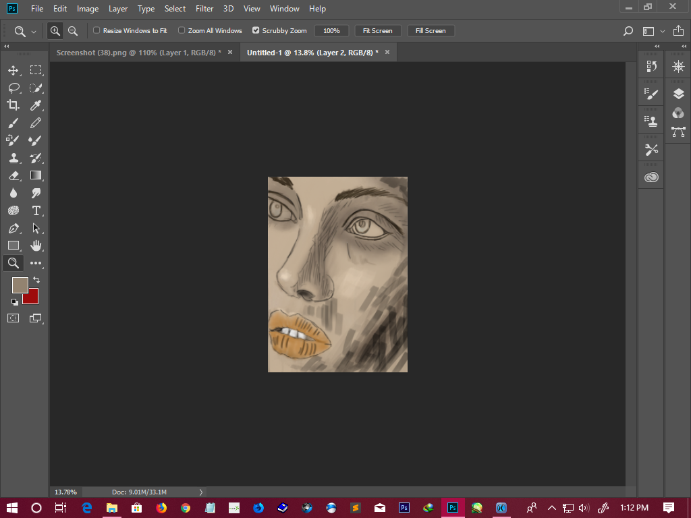691x518 pixels.
Task: Choose the Zoom Out mode icon
Action: coord(73,31)
